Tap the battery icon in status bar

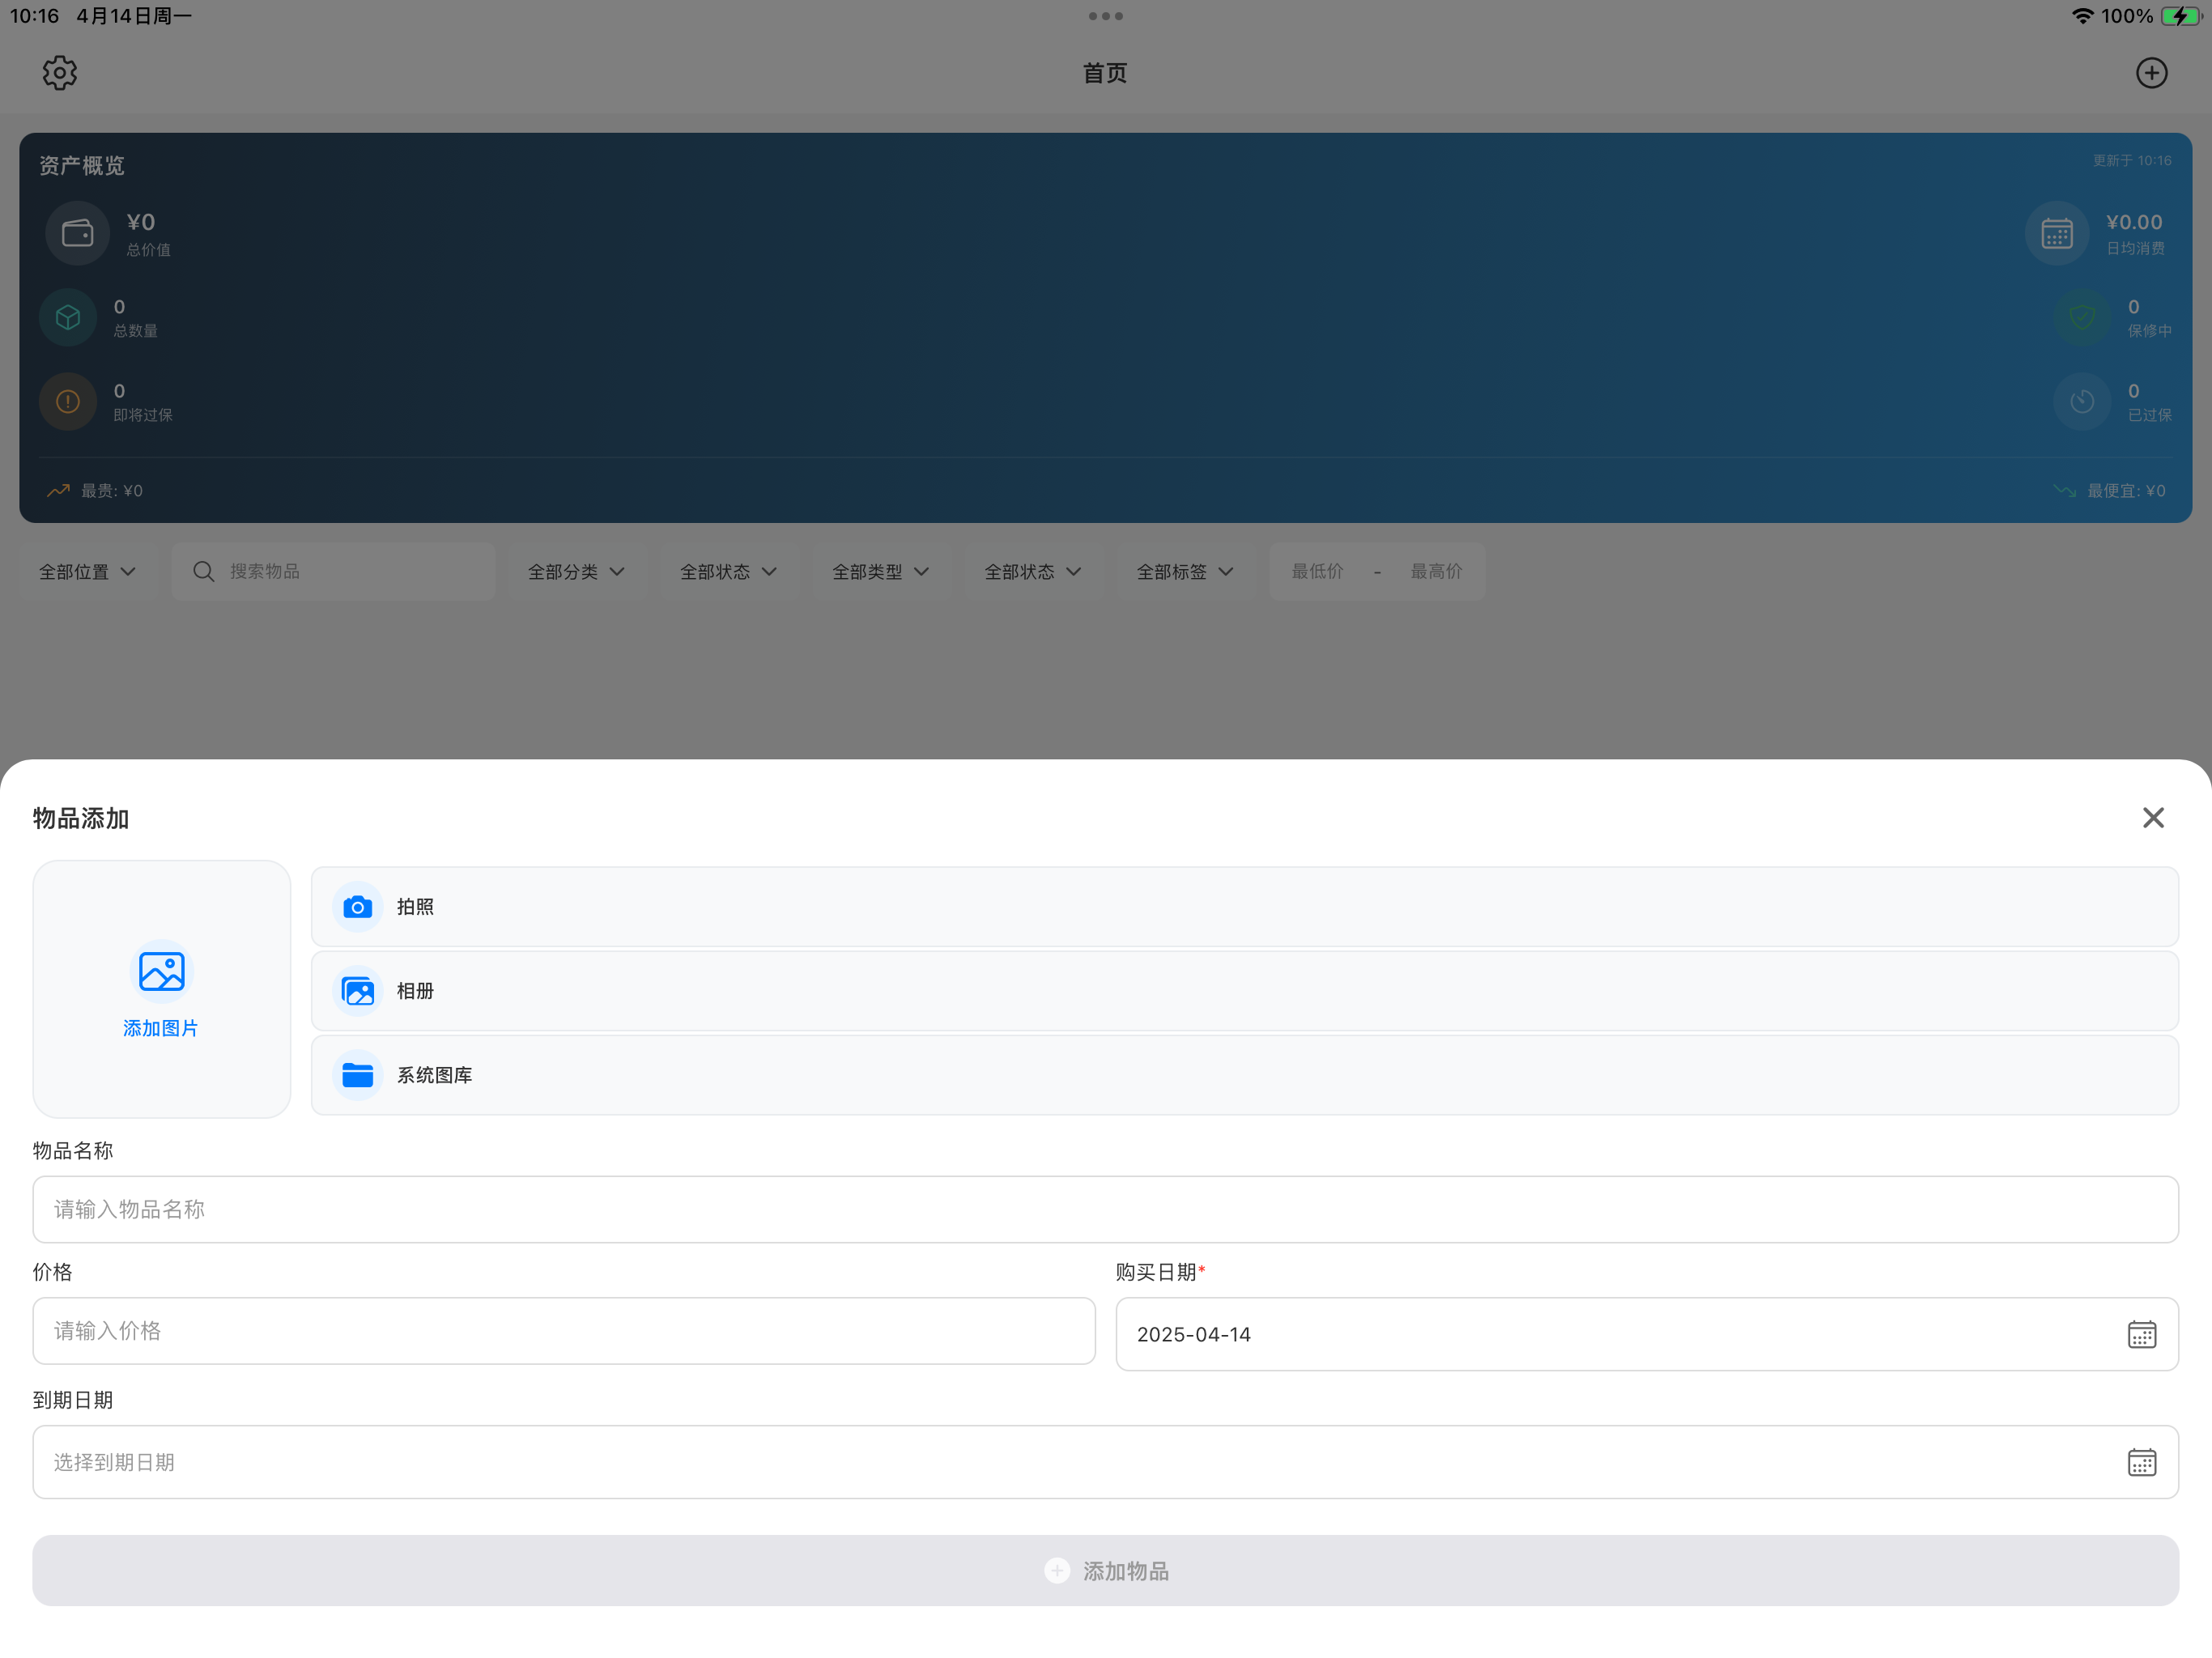pyautogui.click(x=2181, y=16)
